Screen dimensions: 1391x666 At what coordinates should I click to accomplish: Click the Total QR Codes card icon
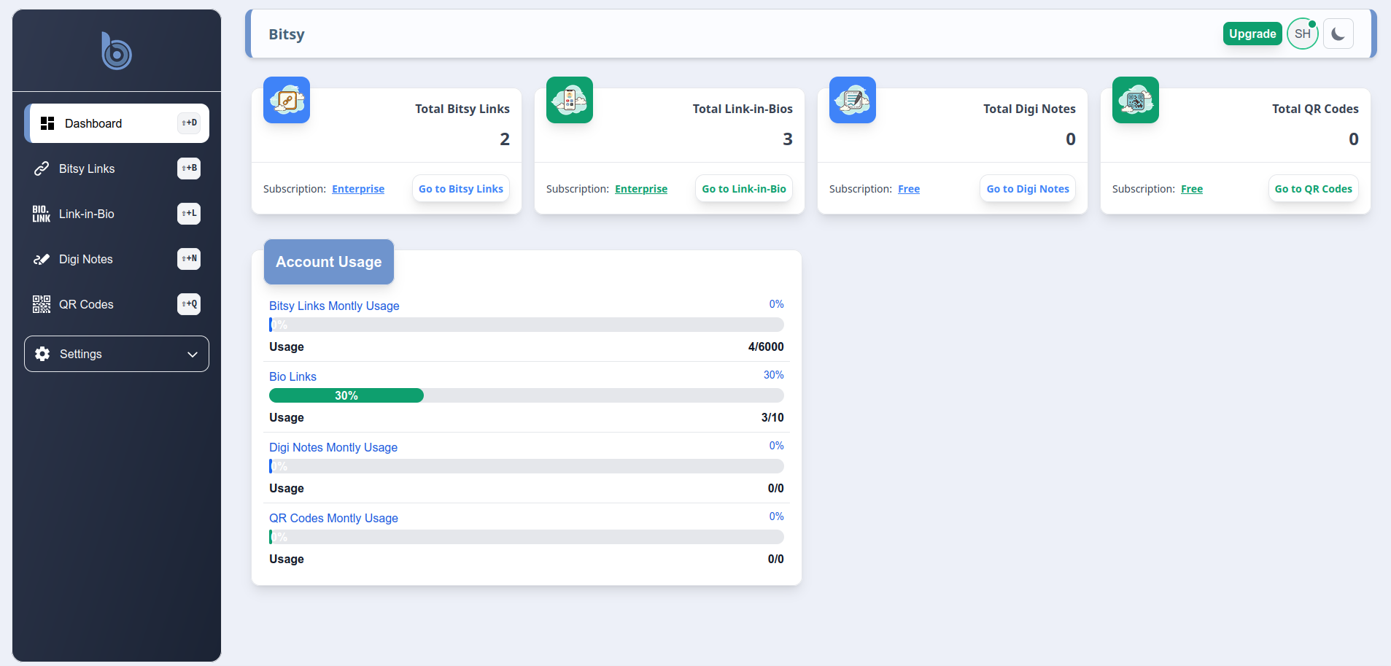[1136, 100]
